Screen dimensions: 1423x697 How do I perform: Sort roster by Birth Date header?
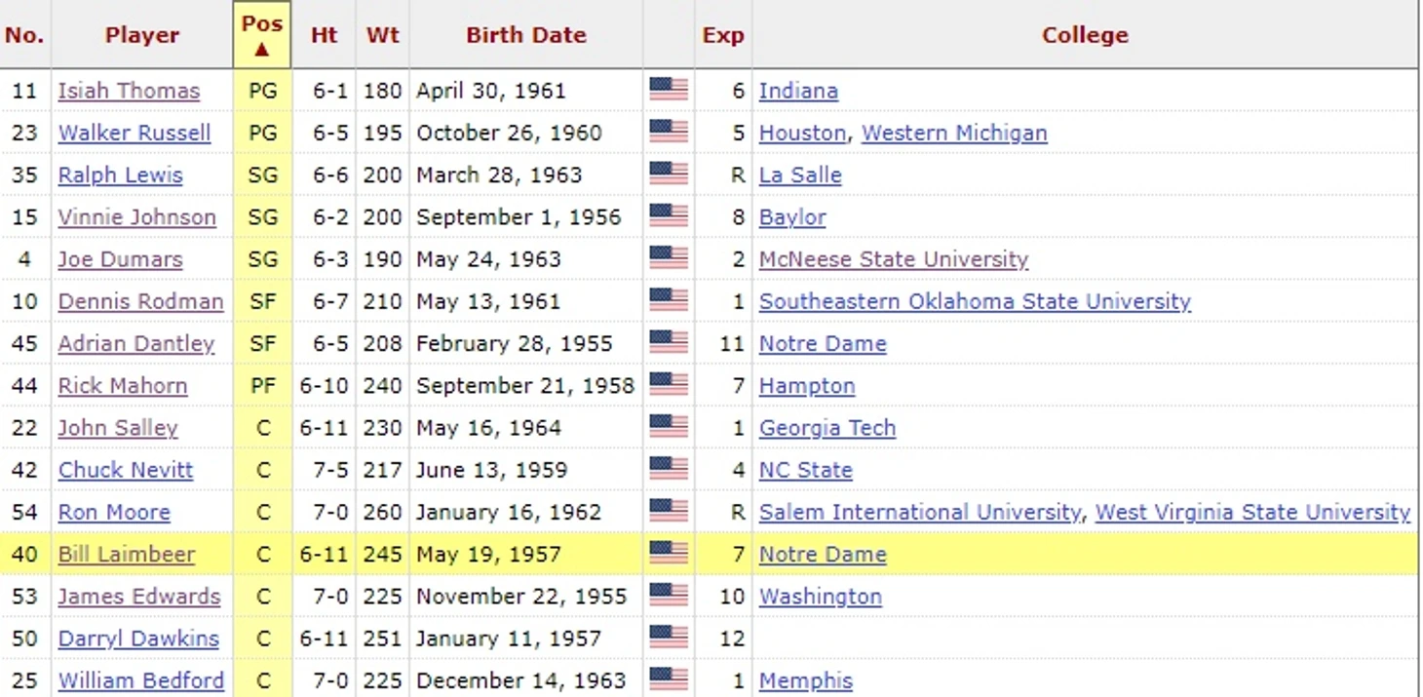click(x=526, y=35)
